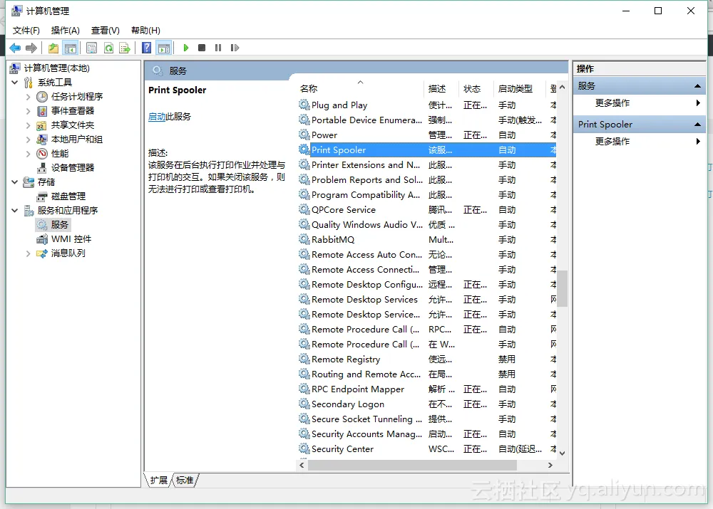Image resolution: width=713 pixels, height=509 pixels.
Task: Start service with green play icon
Action: click(185, 48)
